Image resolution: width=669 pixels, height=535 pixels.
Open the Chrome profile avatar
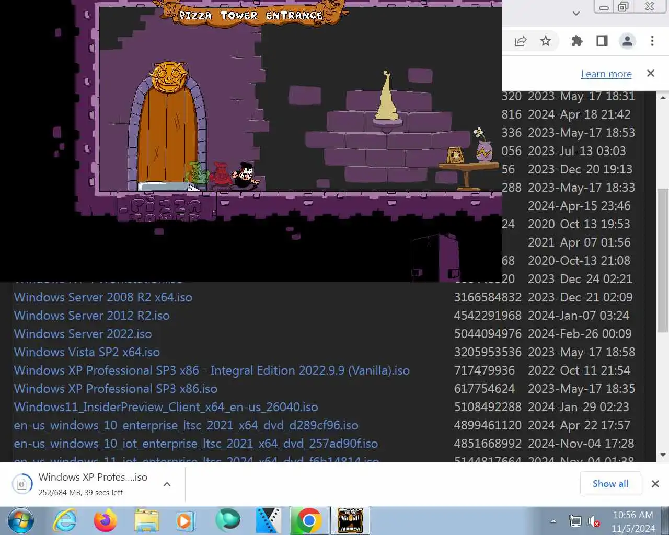(627, 41)
